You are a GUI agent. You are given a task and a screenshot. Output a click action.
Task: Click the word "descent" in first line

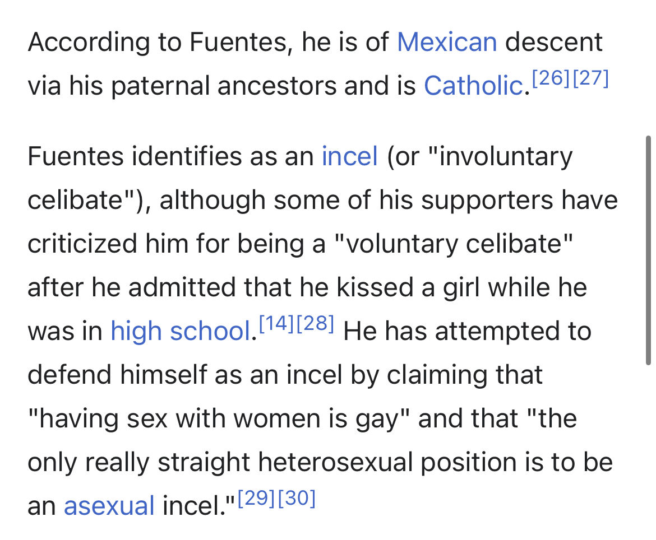click(554, 42)
